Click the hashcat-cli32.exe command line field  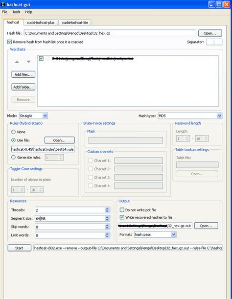(x=128, y=248)
